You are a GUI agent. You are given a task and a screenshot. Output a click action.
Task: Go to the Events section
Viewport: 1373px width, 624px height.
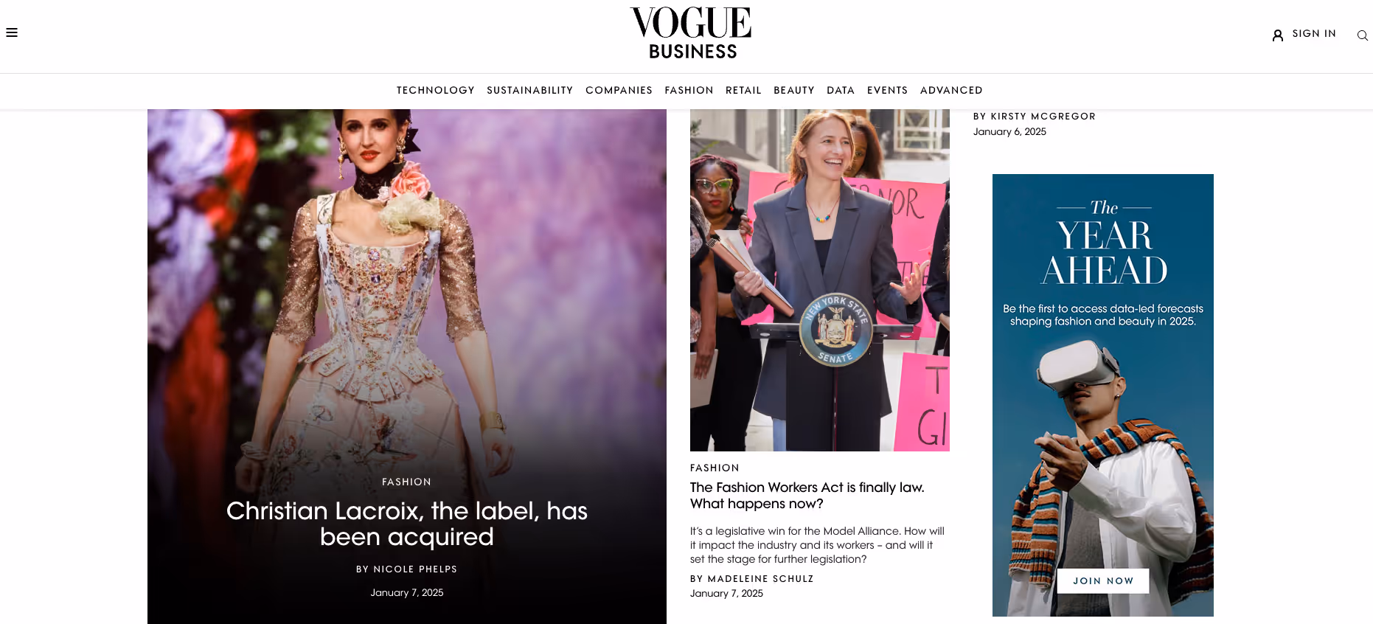(887, 90)
